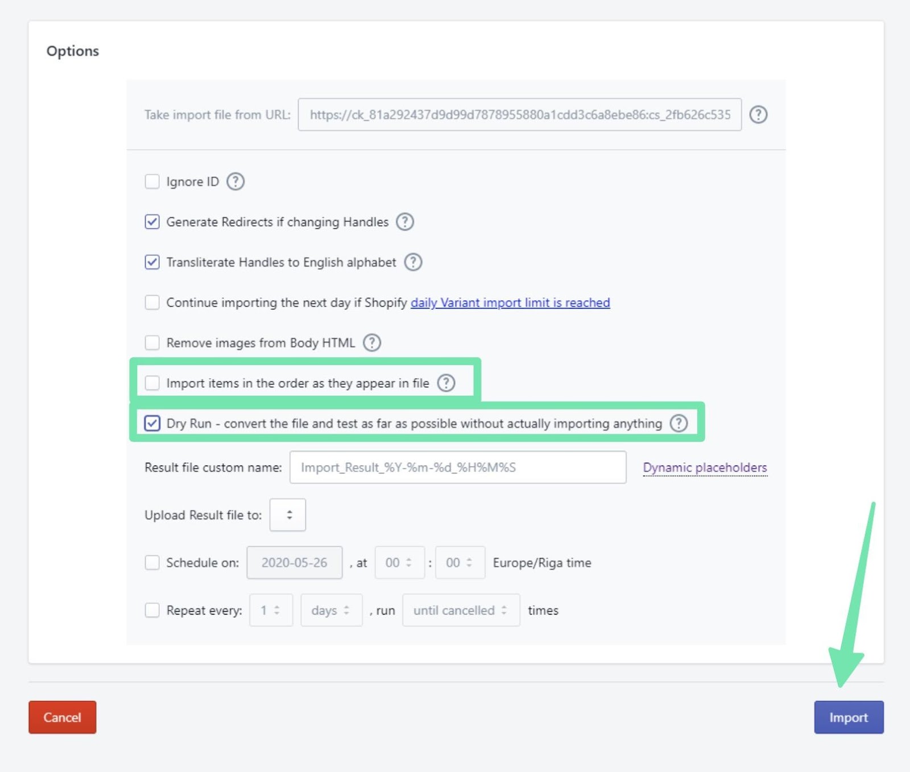Open the until cancelled run dropdown
This screenshot has width=910, height=772.
461,611
